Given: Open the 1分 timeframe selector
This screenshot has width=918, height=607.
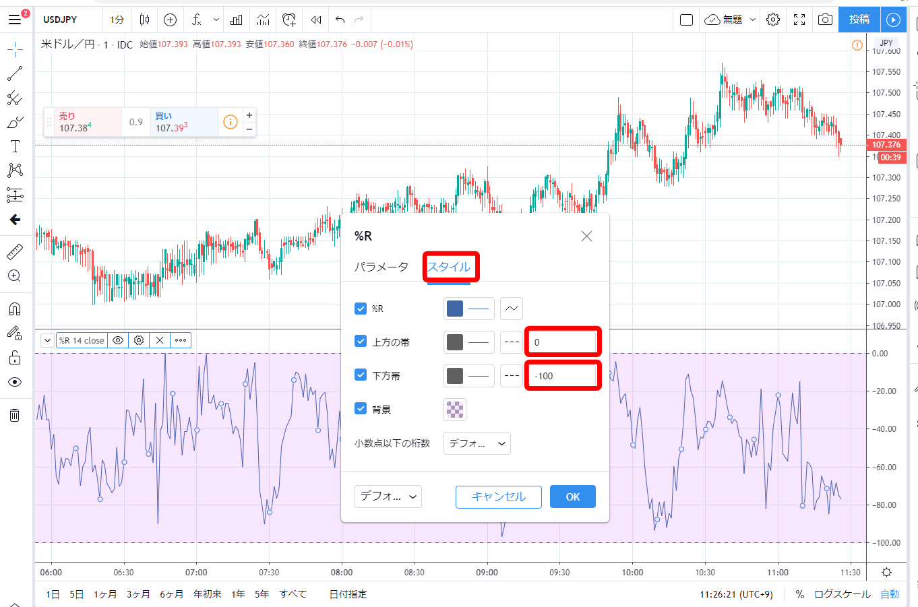Looking at the screenshot, I should [x=117, y=20].
